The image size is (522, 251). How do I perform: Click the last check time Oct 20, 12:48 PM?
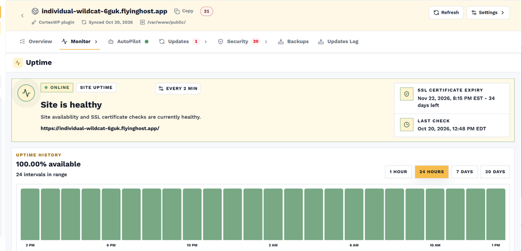(x=452, y=129)
